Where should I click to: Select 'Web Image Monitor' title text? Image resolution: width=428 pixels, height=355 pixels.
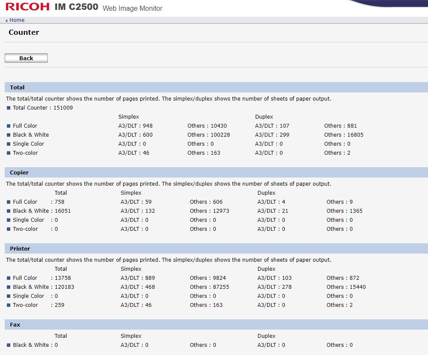coord(133,8)
